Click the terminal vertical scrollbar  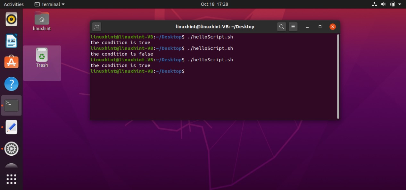click(338, 76)
